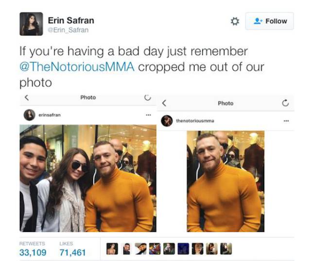Image resolution: width=311 pixels, height=261 pixels.
Task: View the 33,109 retweets count
Action: pos(33,252)
